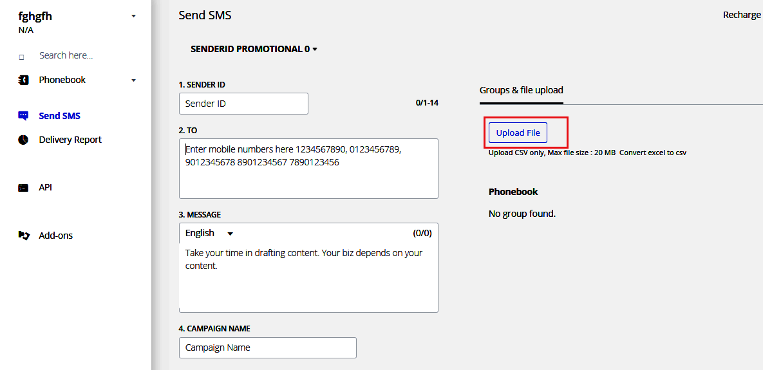763x370 pixels.
Task: Click the Convert excel to csv link
Action: [653, 153]
